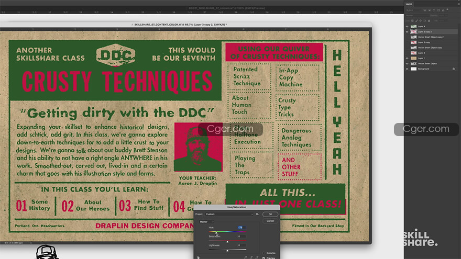Click OK in the Hue/Saturation dialog
The height and width of the screenshot is (259, 461).
[270, 214]
